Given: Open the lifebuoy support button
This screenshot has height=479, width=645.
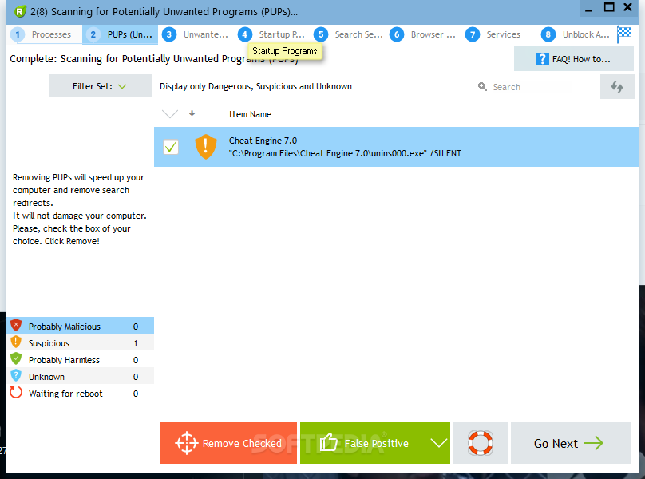Looking at the screenshot, I should point(481,443).
